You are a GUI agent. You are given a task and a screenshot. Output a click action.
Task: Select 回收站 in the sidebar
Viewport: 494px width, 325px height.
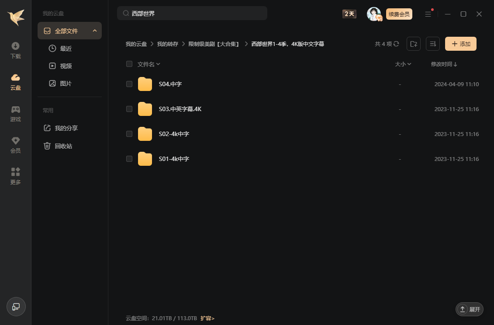point(63,146)
